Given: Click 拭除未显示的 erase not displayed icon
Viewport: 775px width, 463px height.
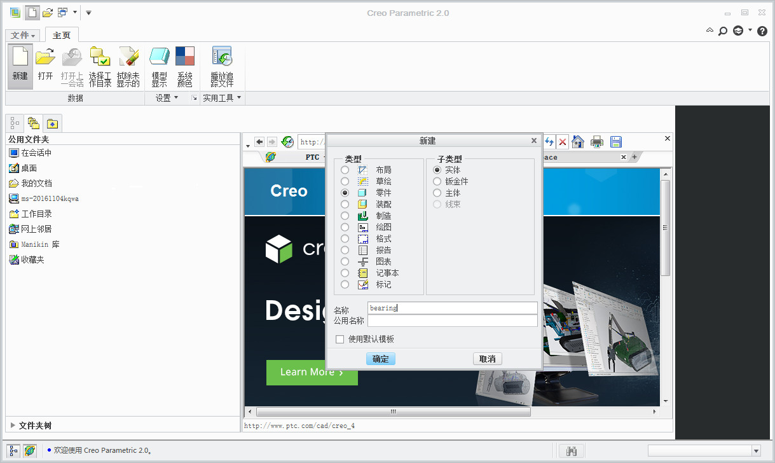Looking at the screenshot, I should click(128, 66).
